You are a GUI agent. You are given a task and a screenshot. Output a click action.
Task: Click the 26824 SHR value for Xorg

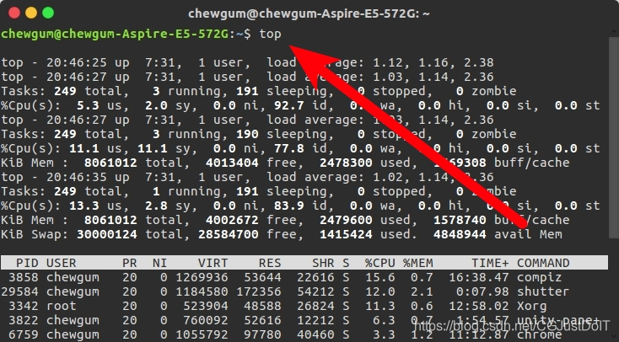tap(315, 306)
